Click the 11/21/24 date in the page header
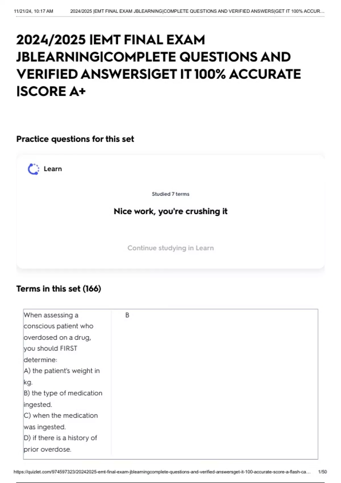 point(33,11)
